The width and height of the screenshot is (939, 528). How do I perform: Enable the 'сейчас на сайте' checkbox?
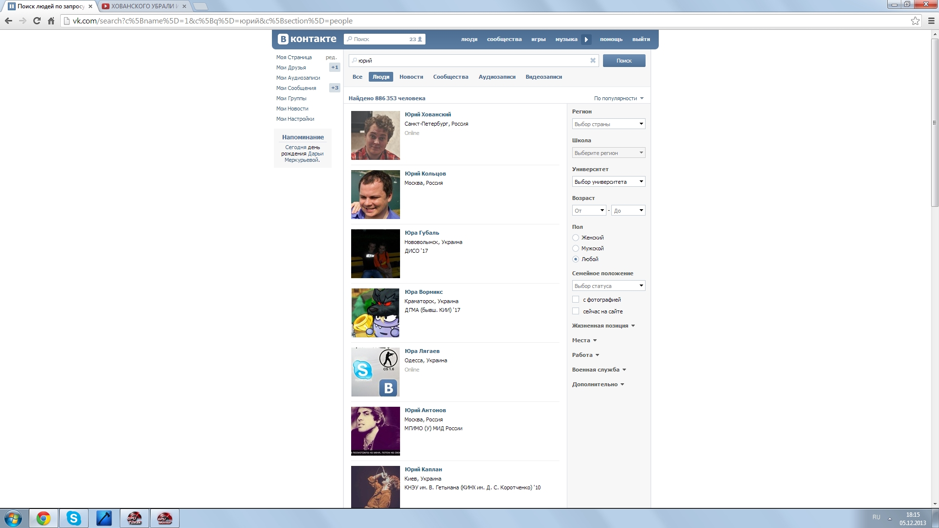pos(576,311)
